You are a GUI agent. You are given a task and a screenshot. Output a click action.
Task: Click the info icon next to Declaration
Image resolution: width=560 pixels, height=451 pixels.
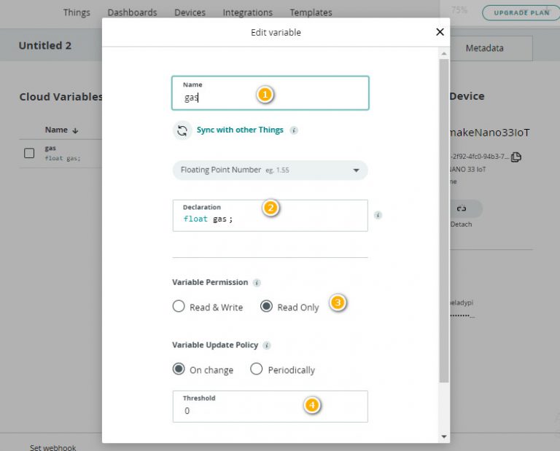(378, 215)
